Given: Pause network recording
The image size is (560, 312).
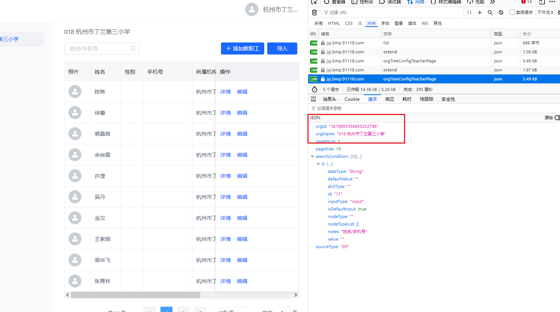Looking at the screenshot, I should [x=469, y=12].
